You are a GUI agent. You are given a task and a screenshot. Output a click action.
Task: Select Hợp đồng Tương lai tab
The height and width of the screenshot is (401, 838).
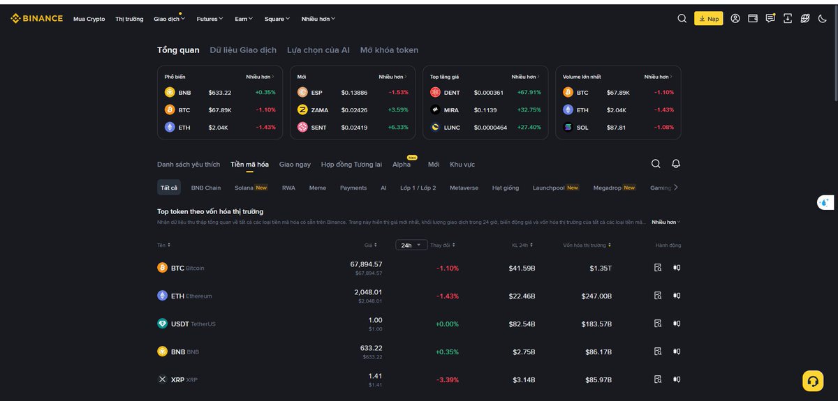pyautogui.click(x=351, y=165)
